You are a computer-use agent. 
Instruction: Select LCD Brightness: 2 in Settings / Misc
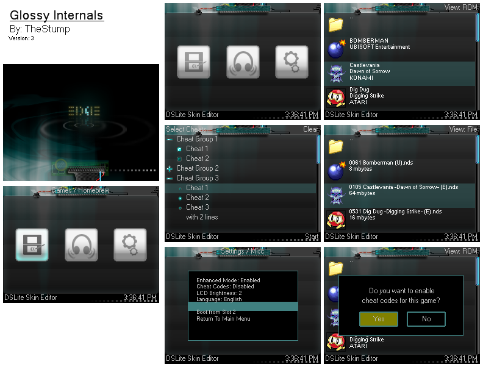coord(219,293)
